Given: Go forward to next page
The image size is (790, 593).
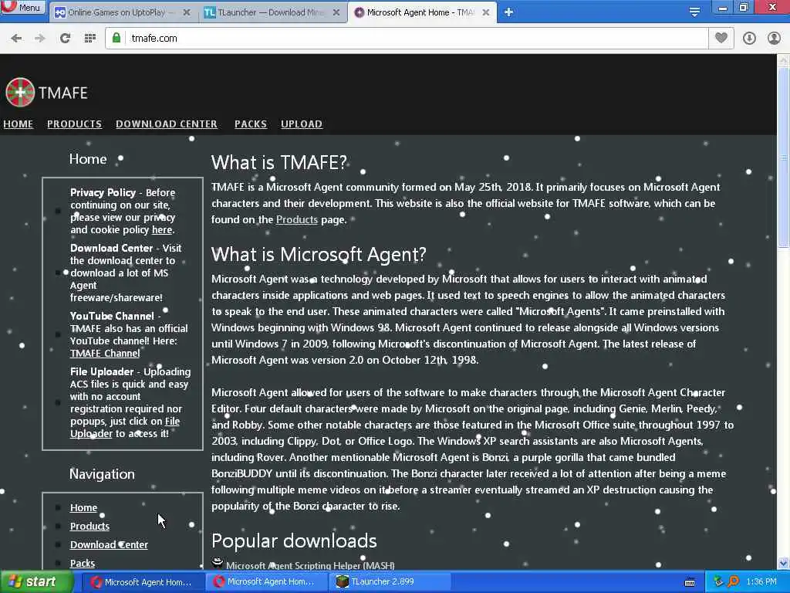Looking at the screenshot, I should 40,39.
